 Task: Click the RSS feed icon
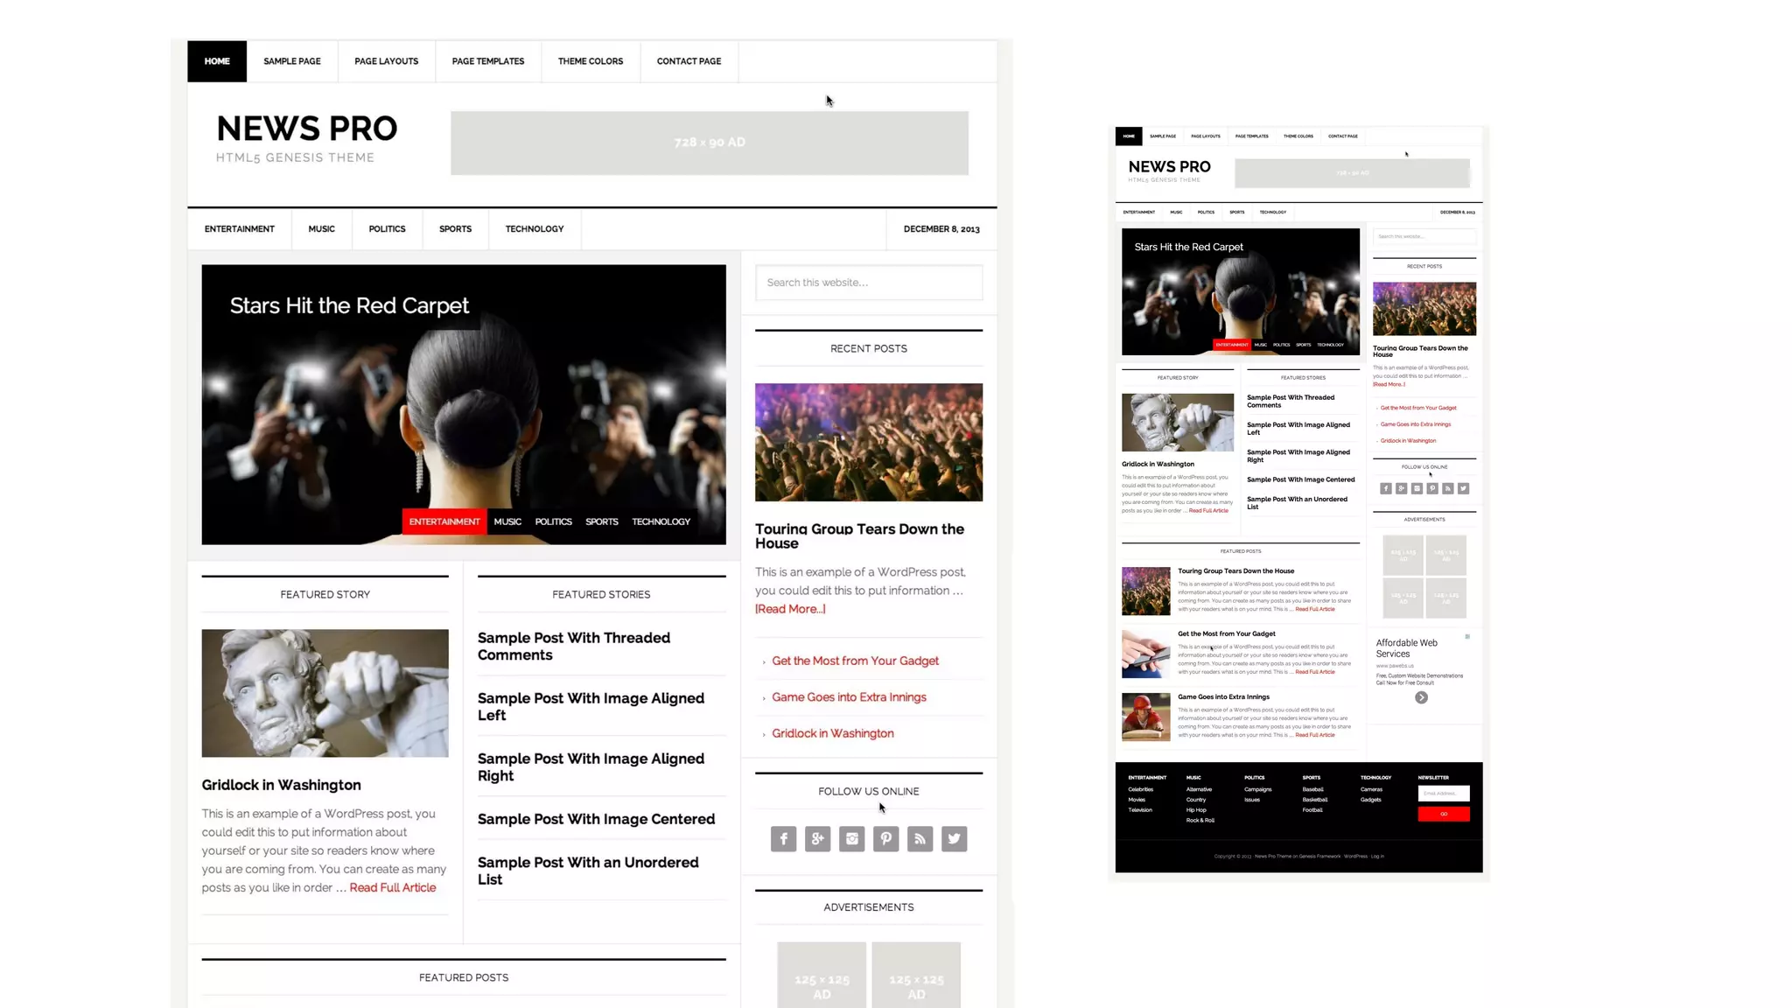point(920,839)
